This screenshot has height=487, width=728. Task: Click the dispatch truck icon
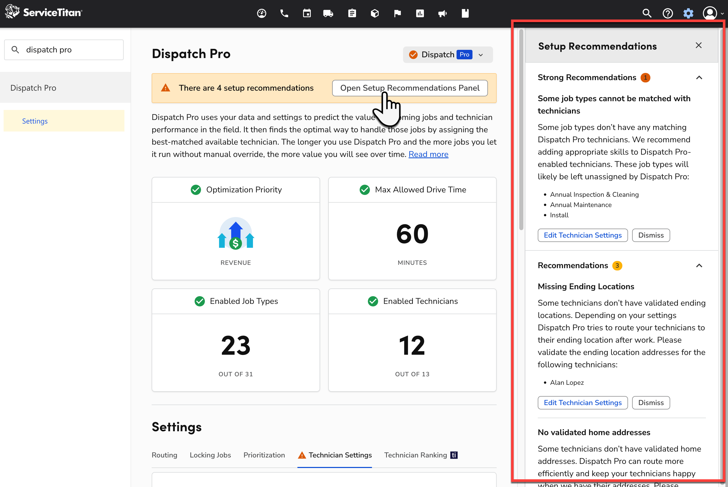pyautogui.click(x=328, y=13)
